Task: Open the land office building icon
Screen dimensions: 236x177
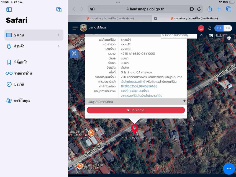Action: [x=211, y=36]
